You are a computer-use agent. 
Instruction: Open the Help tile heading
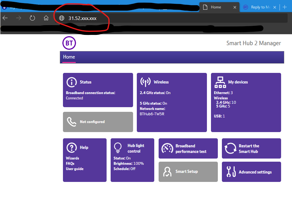(x=84, y=147)
